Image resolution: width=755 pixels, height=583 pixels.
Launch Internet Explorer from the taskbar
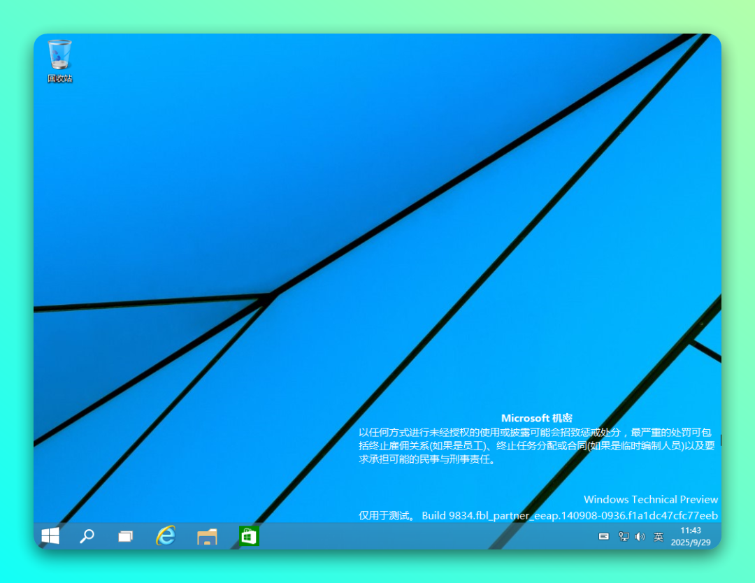166,537
